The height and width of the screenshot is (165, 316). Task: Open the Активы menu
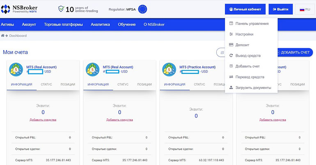(x=7, y=25)
